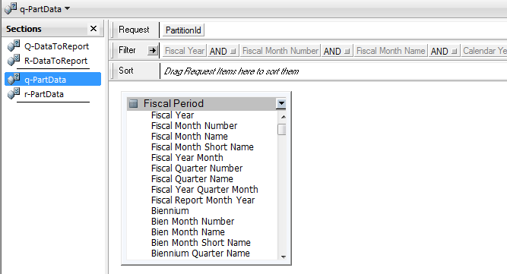Click the Filter line arrow button
Screen dimensions: 507x274
pyautogui.click(x=153, y=50)
